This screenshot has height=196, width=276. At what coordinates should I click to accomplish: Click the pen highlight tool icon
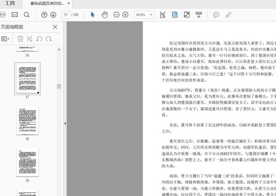click(228, 15)
